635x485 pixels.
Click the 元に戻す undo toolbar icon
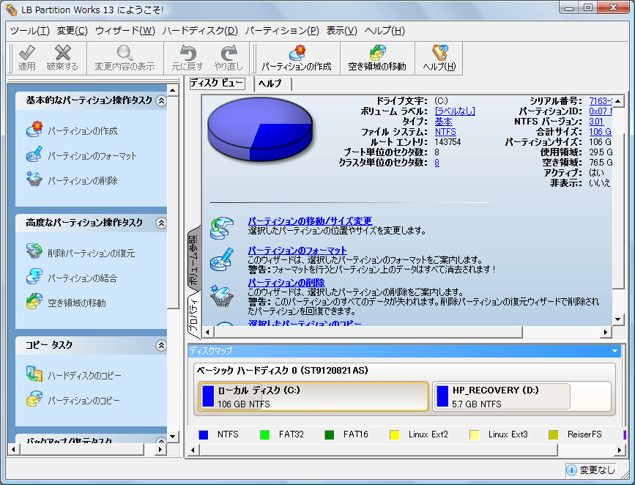pos(187,53)
